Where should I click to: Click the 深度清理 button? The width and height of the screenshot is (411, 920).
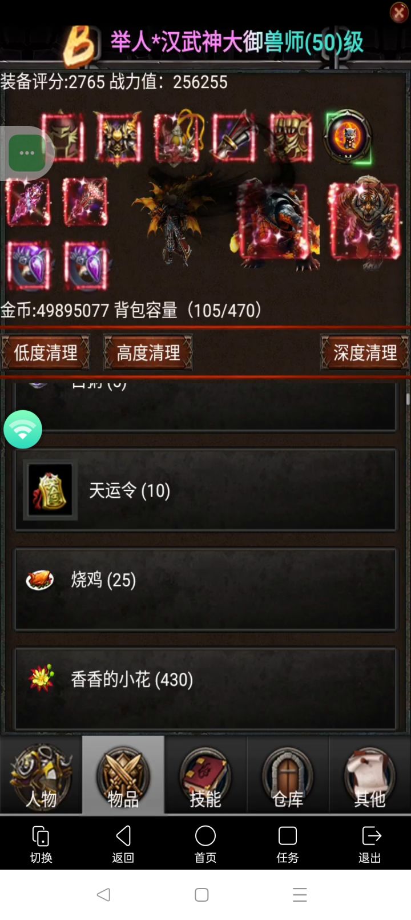365,352
